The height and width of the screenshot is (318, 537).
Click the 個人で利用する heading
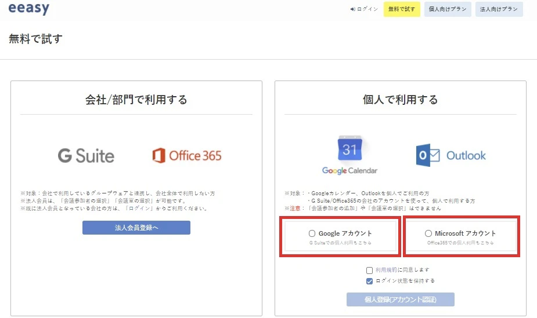tap(400, 100)
